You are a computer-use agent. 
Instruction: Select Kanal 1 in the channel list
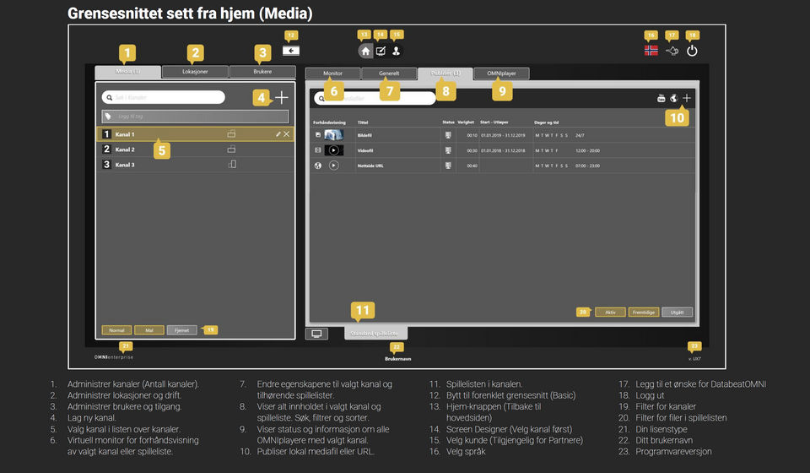pyautogui.click(x=195, y=134)
